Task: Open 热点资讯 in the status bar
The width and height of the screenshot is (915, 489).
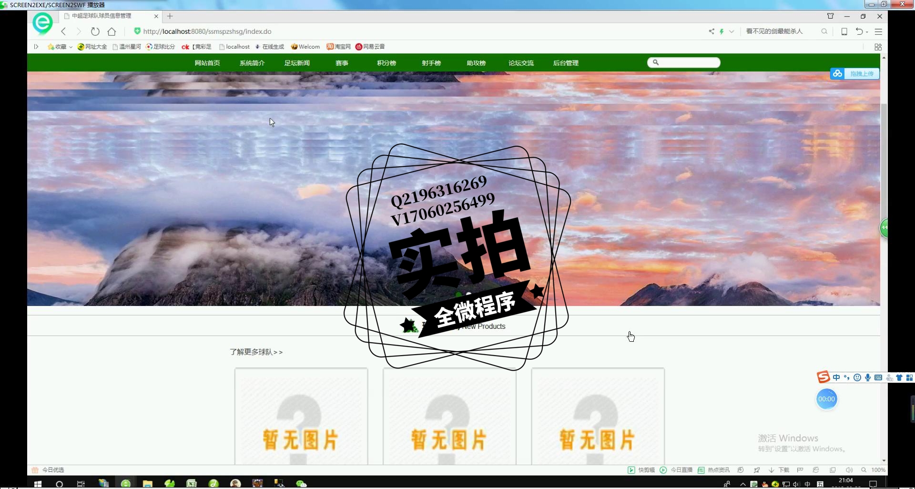Action: coord(714,470)
